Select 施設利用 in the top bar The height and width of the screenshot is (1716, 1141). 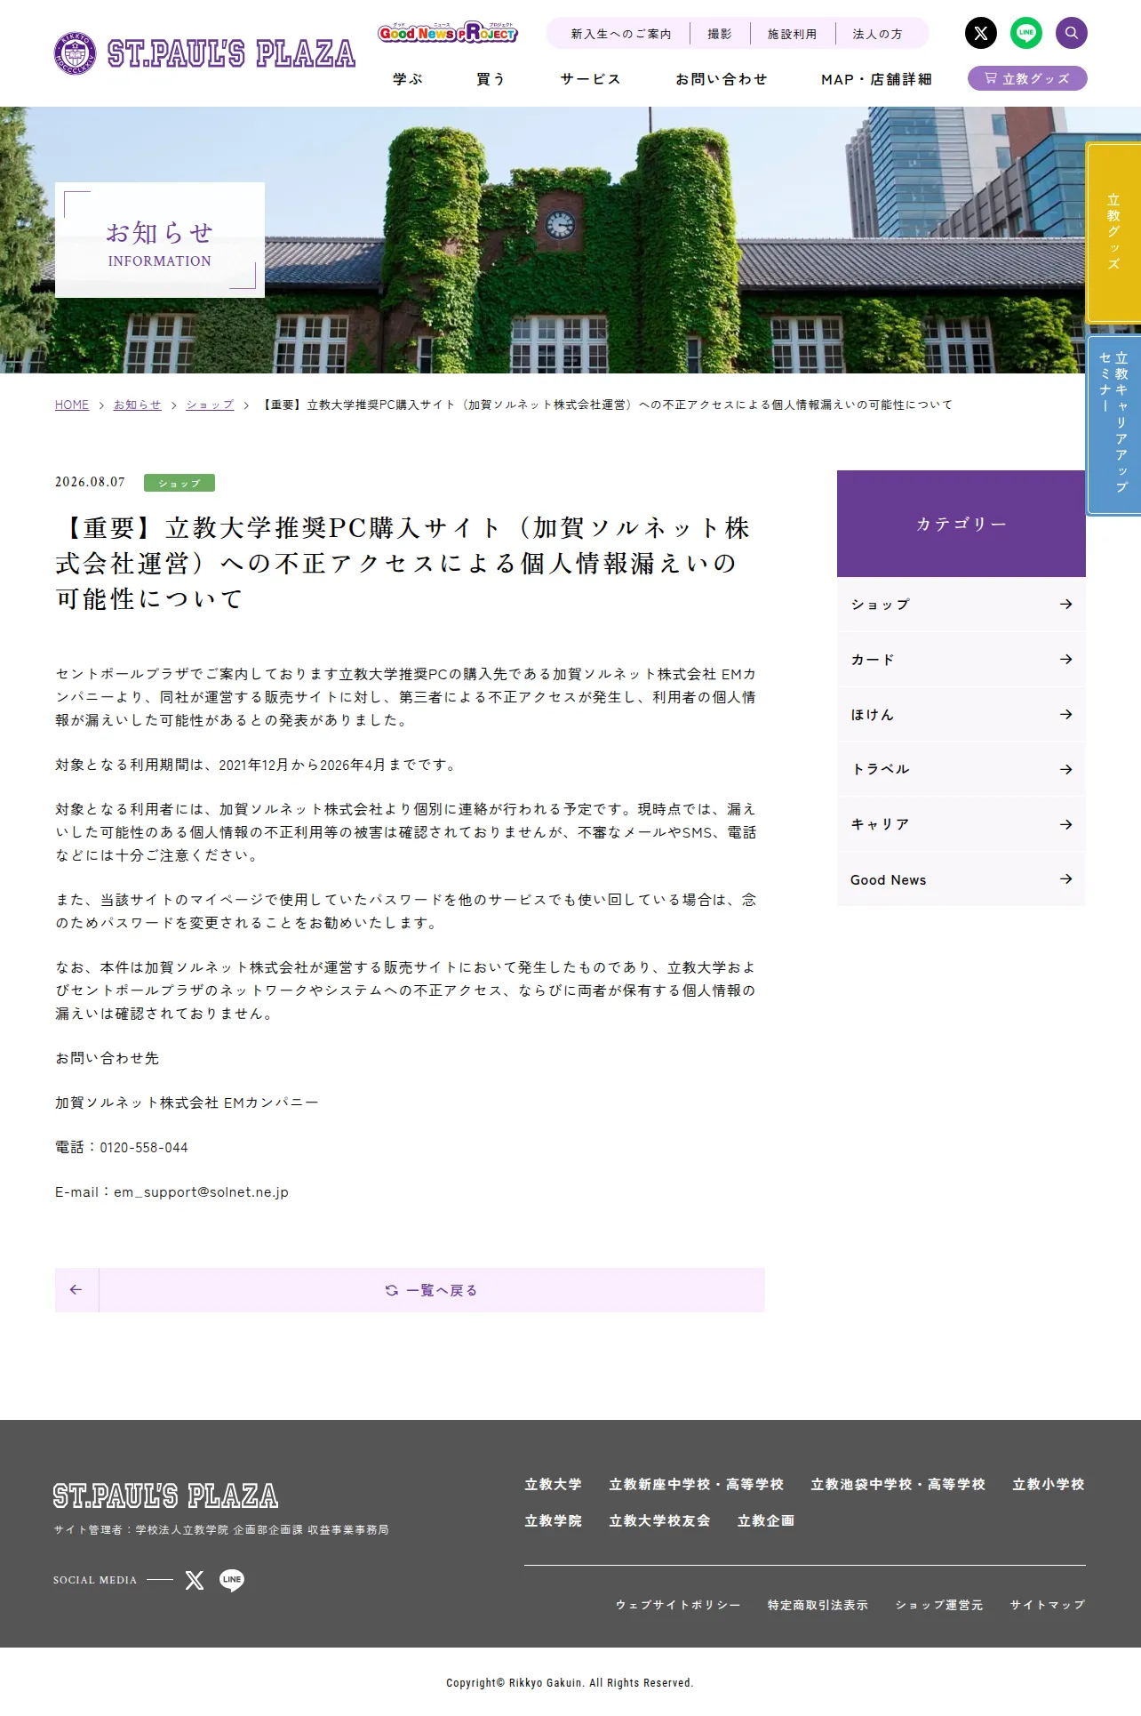click(793, 34)
